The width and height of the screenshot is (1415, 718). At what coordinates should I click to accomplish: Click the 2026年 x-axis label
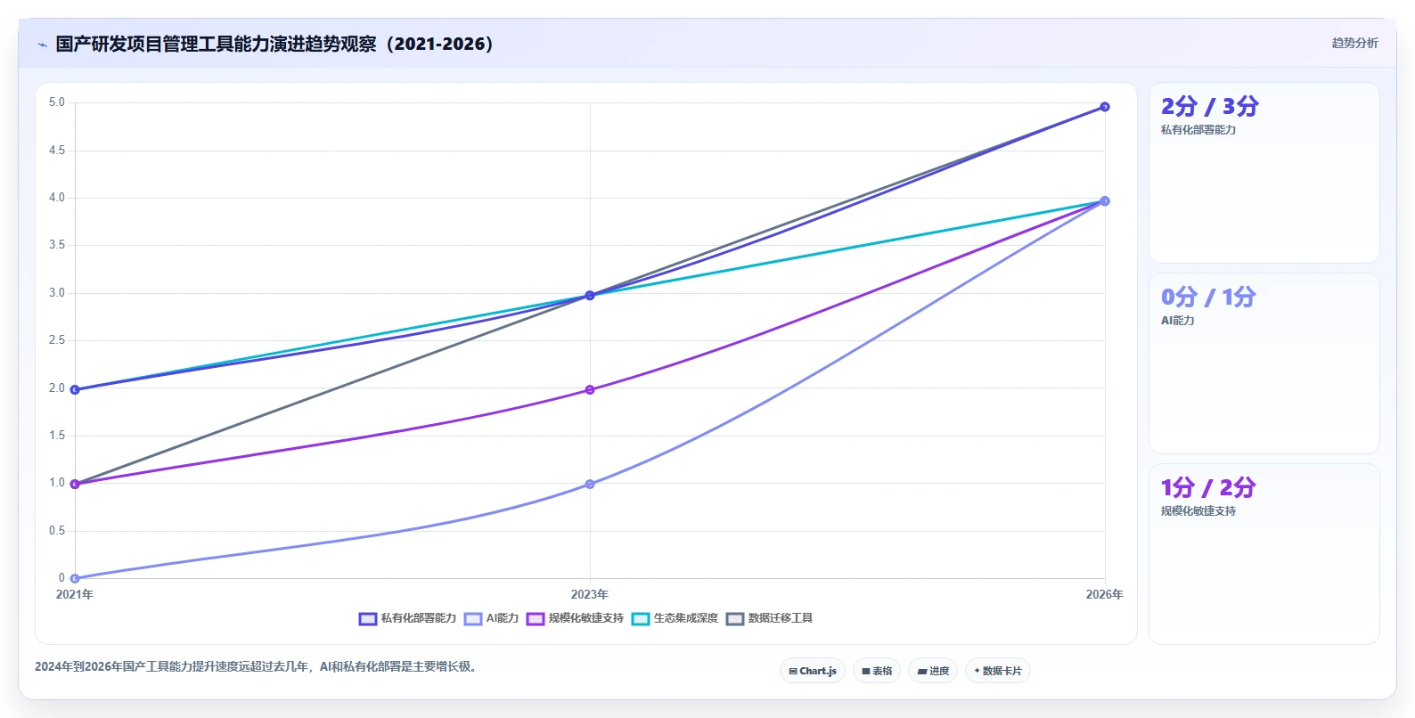tap(1105, 594)
